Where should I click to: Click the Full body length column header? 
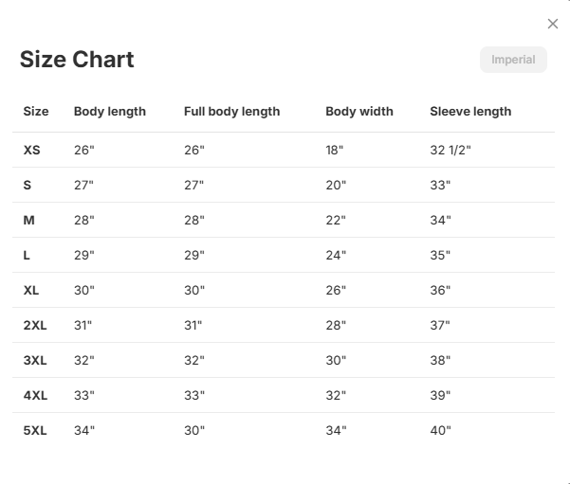coord(232,111)
